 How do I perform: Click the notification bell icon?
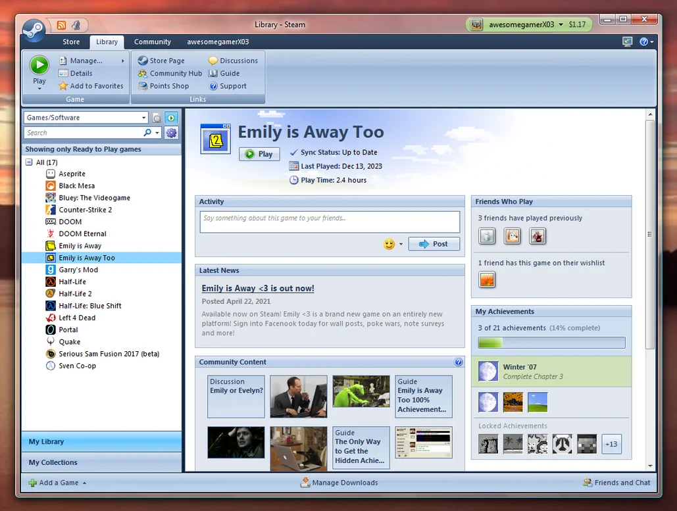76,25
